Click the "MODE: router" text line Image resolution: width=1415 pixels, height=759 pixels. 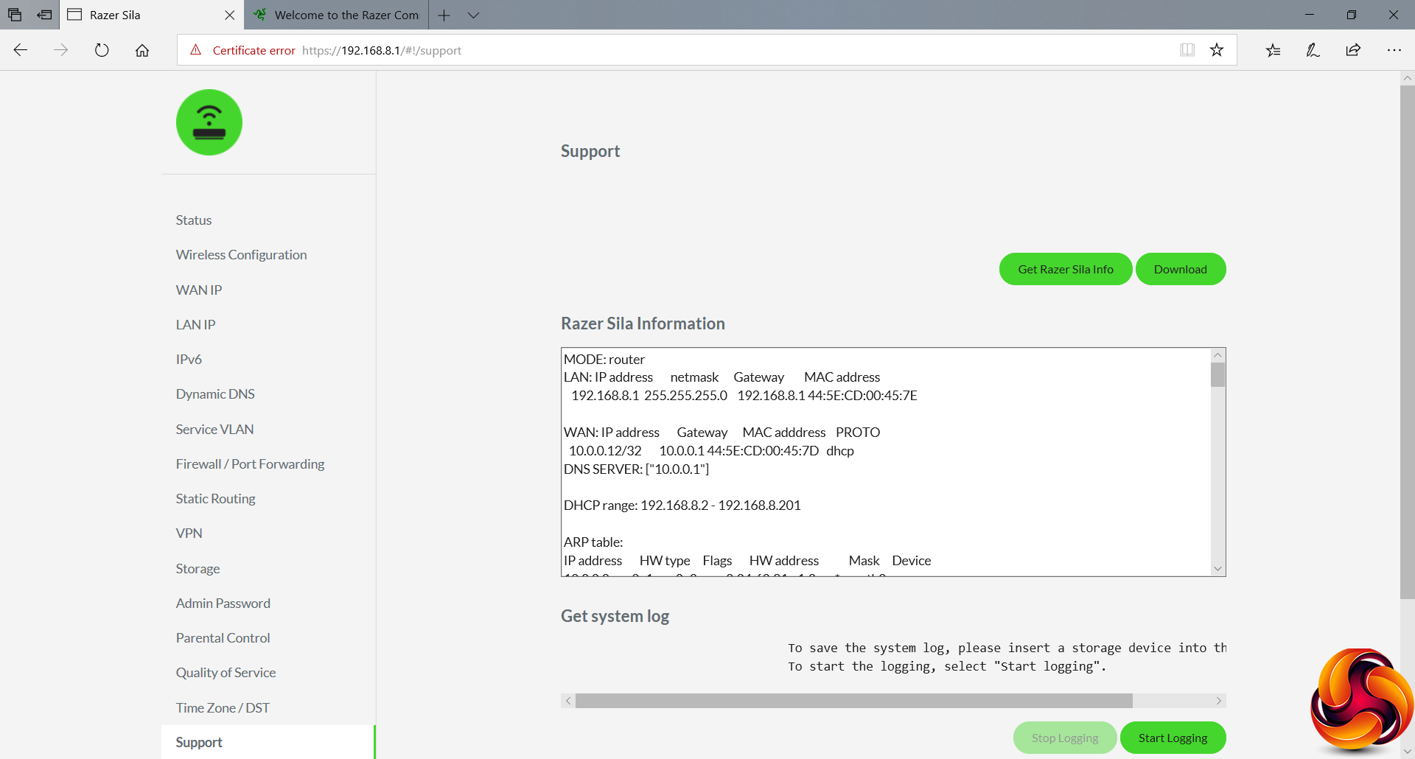point(604,360)
